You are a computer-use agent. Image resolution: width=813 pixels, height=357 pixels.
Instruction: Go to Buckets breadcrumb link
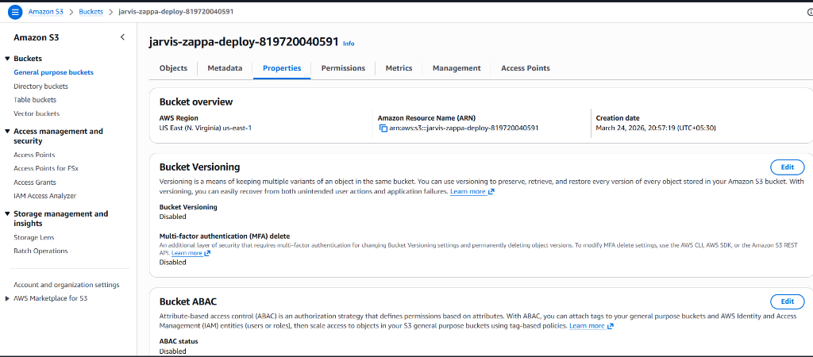point(91,12)
